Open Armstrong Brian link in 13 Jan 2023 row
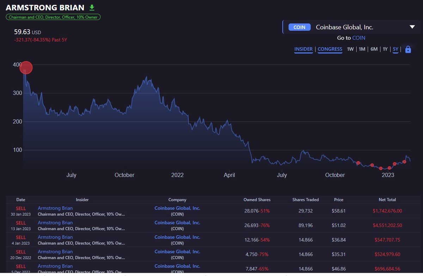The height and width of the screenshot is (276, 423). coord(55,222)
